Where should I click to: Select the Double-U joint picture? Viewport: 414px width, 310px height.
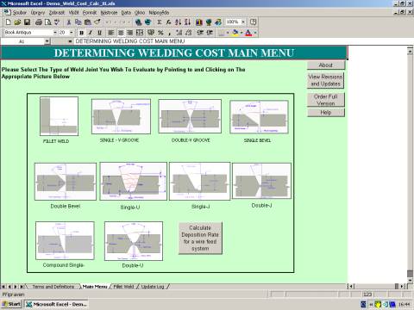click(x=134, y=241)
